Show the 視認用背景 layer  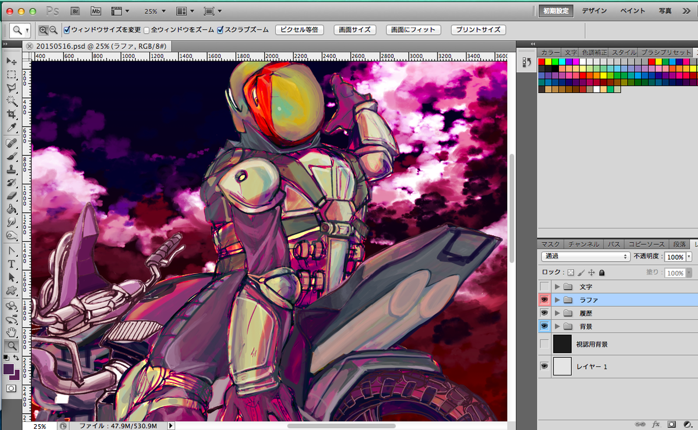[x=544, y=344]
